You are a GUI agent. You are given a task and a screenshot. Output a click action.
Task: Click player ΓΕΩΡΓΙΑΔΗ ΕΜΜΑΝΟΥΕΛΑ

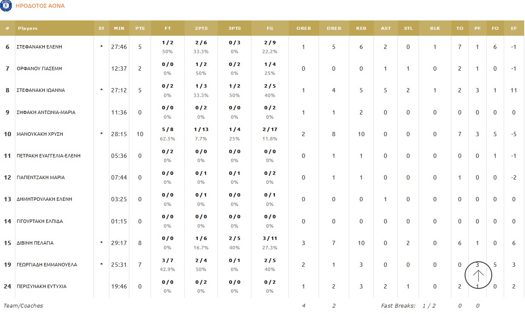pyautogui.click(x=47, y=265)
